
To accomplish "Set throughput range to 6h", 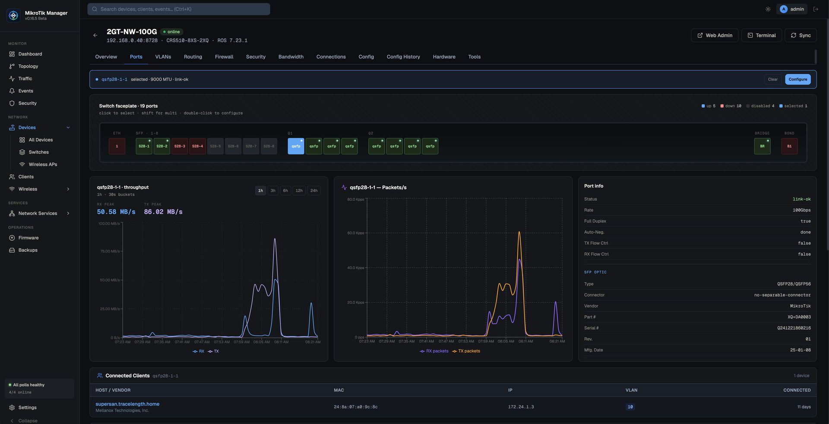I will click(285, 191).
